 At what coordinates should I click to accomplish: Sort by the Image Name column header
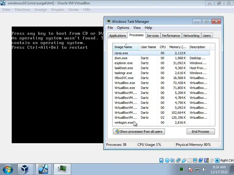[126, 47]
